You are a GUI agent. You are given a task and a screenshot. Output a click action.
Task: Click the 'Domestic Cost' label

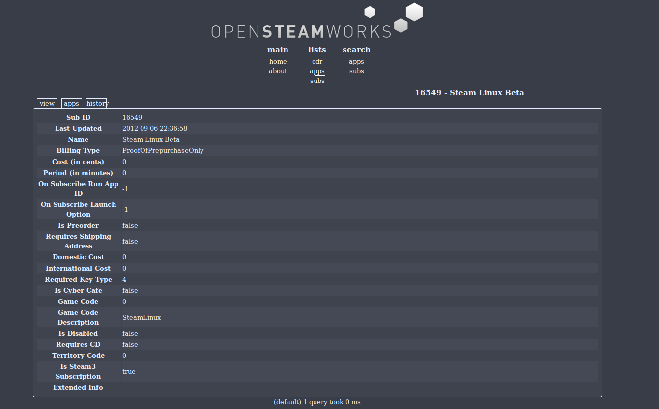(x=79, y=257)
